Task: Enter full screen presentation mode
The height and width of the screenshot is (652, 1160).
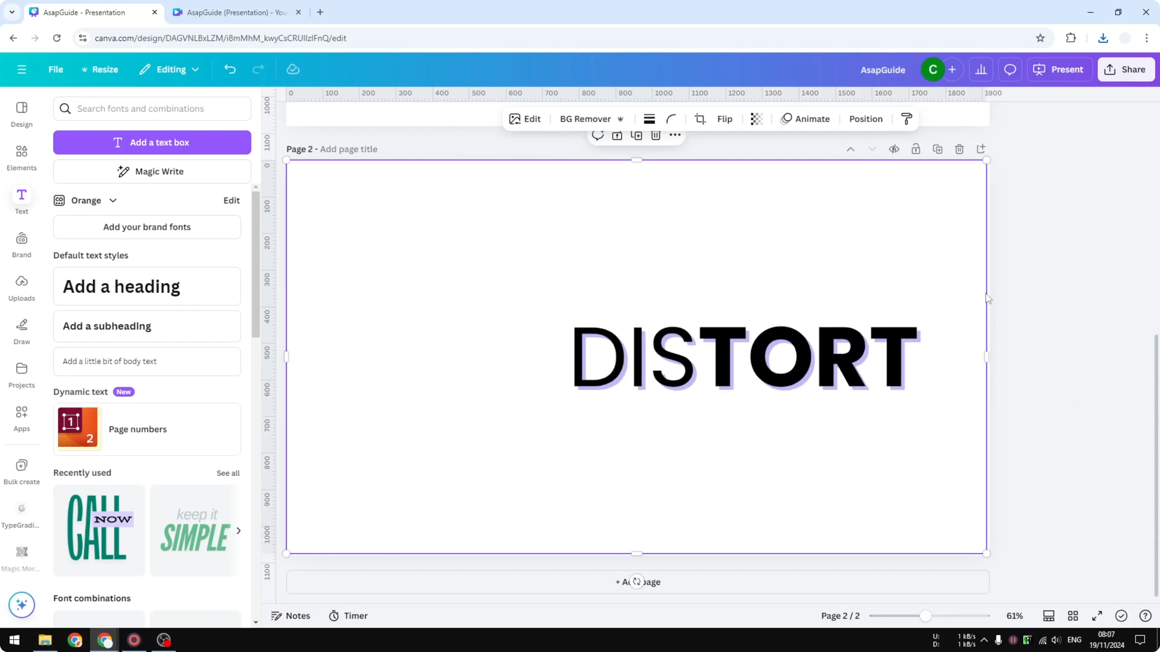Action: coord(1097,615)
